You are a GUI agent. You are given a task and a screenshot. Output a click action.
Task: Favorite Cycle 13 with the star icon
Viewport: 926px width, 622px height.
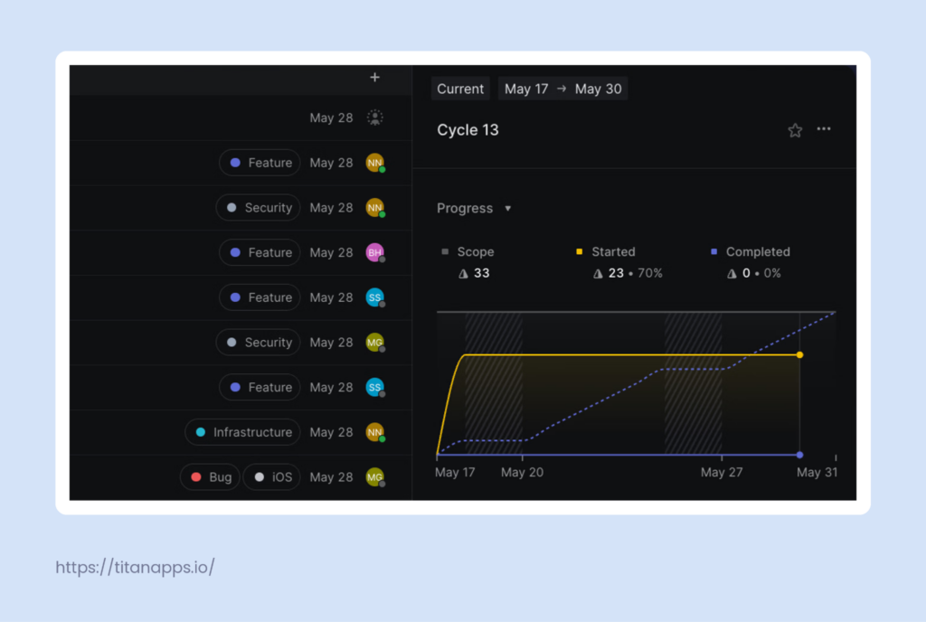[795, 130]
